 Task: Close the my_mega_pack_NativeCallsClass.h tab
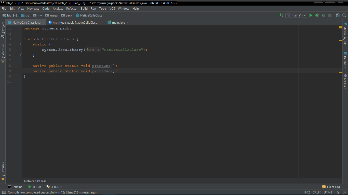point(102,22)
